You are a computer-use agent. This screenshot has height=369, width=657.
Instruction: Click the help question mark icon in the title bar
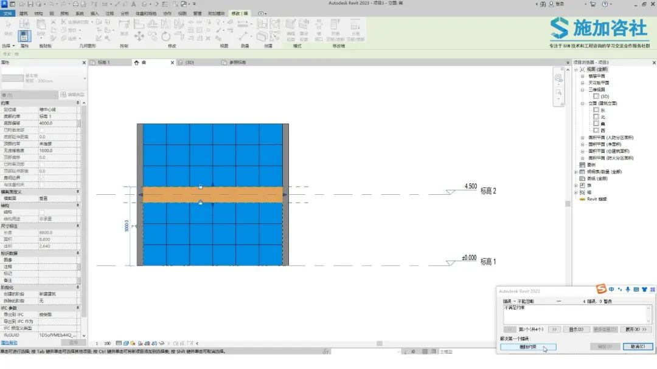coord(605,4)
